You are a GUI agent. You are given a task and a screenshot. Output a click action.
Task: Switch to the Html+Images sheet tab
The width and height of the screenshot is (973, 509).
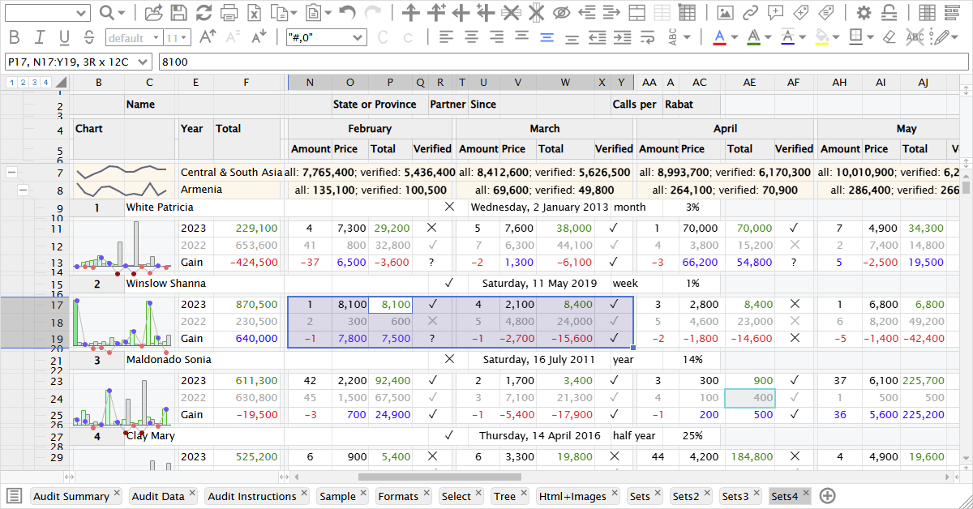pyautogui.click(x=572, y=496)
